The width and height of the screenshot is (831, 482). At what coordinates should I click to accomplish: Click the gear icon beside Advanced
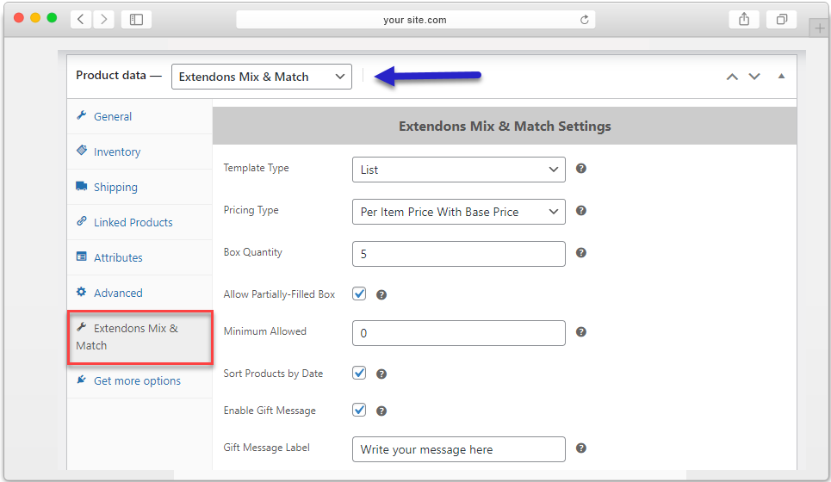tap(81, 292)
